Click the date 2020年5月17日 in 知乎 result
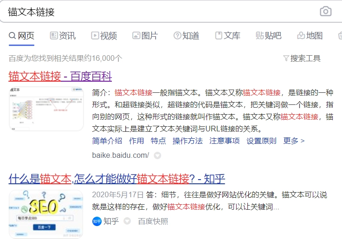This screenshot has height=239, width=342. pos(117,194)
